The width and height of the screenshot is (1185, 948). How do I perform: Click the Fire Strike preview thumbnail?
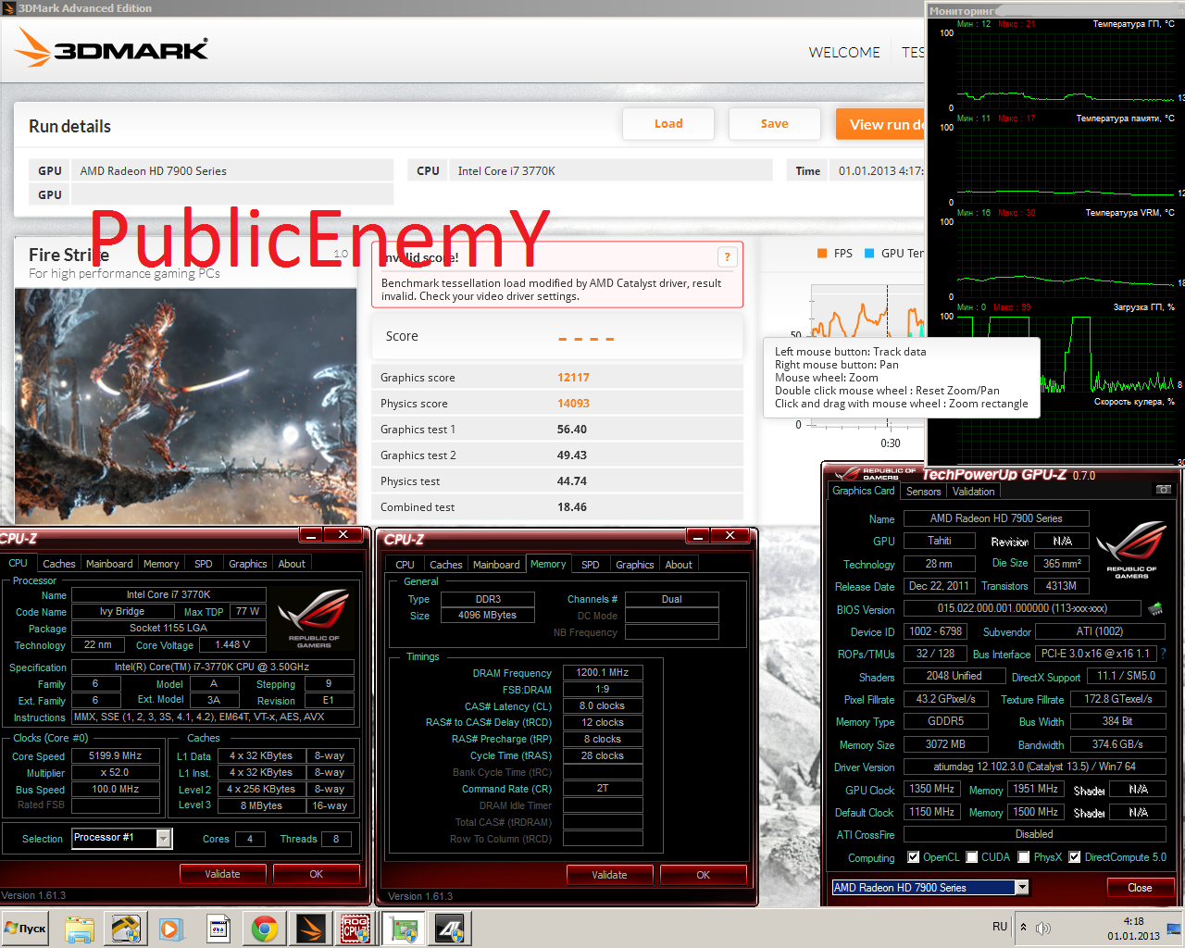185,405
